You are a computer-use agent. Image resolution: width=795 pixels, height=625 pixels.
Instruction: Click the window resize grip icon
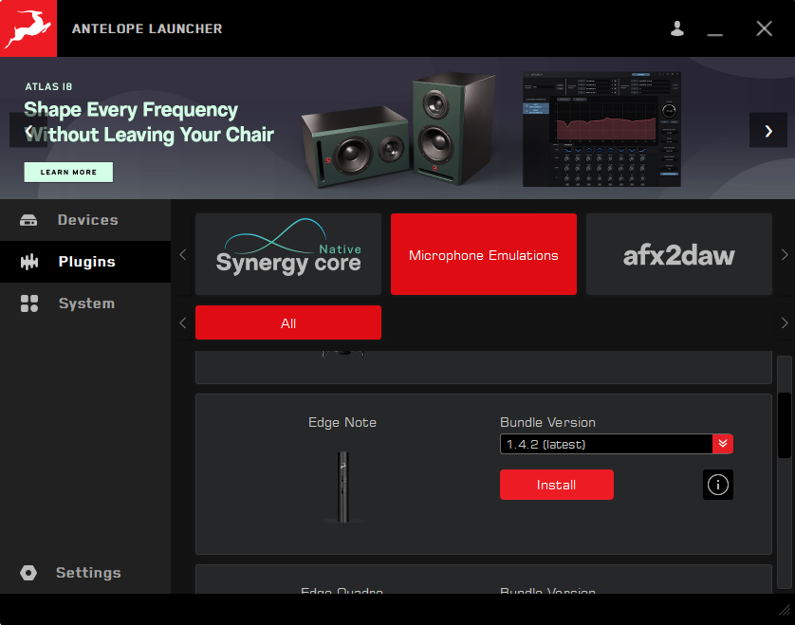pos(785,610)
